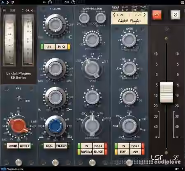Click the second gate Threshold knob

[129, 68]
